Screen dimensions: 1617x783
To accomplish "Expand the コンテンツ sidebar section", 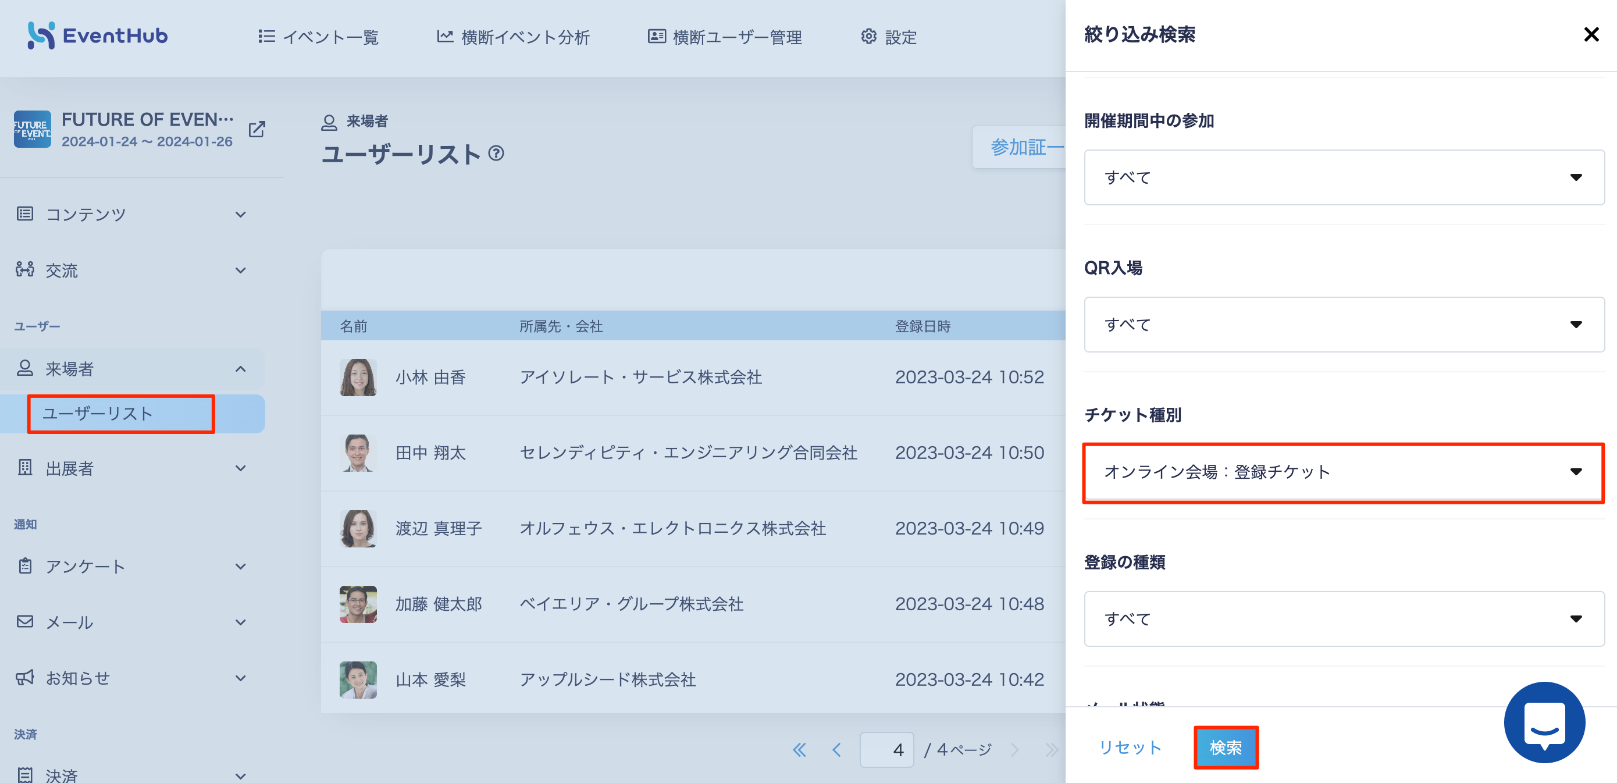I will [x=132, y=215].
